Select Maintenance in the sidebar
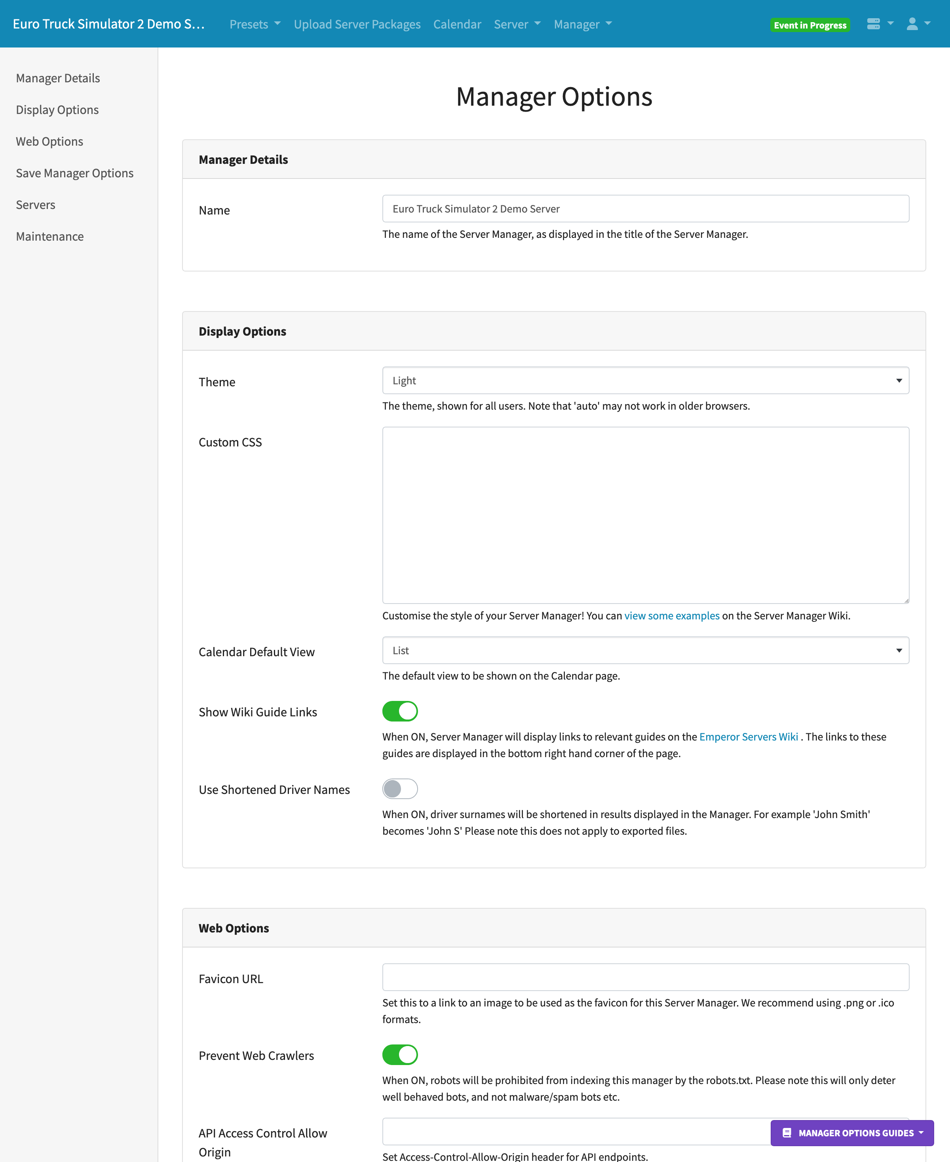The width and height of the screenshot is (950, 1162). click(50, 237)
